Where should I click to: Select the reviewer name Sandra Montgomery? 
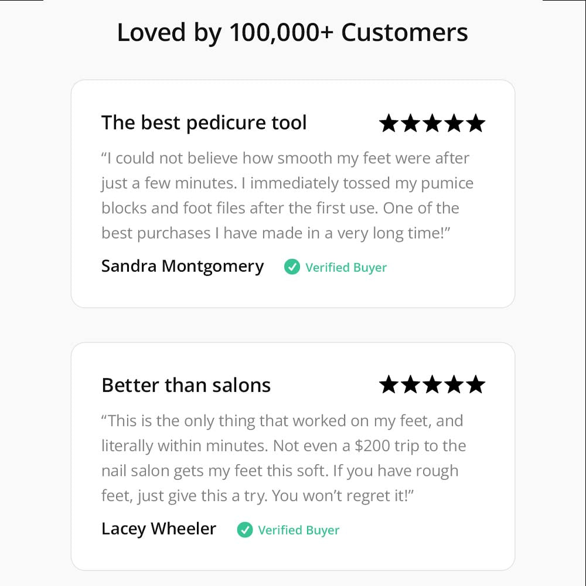pyautogui.click(x=182, y=267)
